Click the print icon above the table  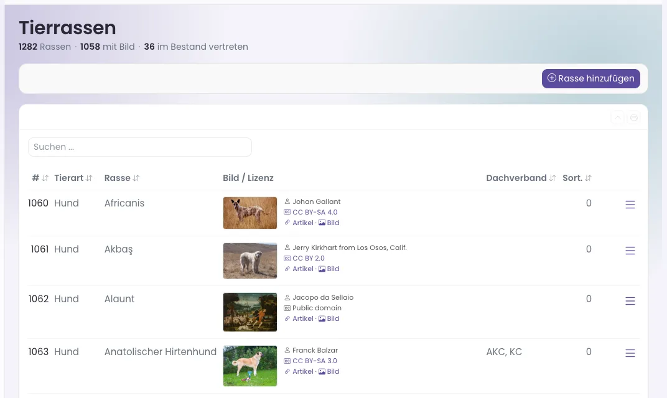tap(634, 118)
